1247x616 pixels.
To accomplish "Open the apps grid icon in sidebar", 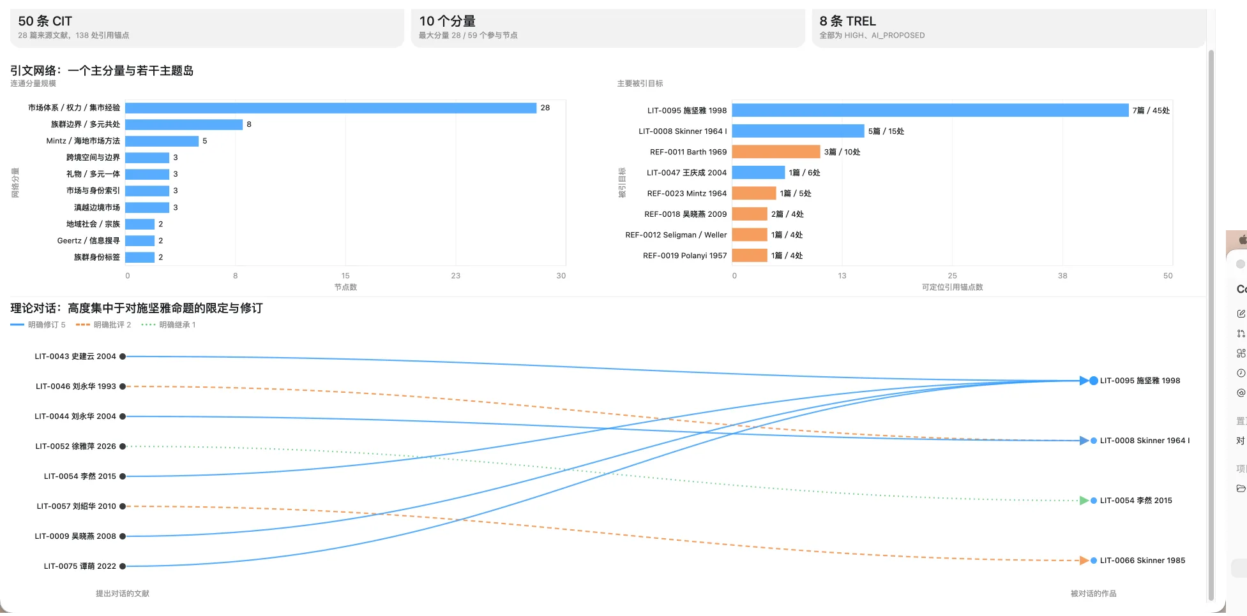I will click(1241, 353).
